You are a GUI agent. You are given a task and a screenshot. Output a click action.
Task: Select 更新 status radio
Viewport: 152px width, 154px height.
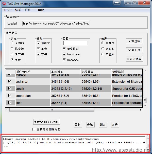pos(12,60)
